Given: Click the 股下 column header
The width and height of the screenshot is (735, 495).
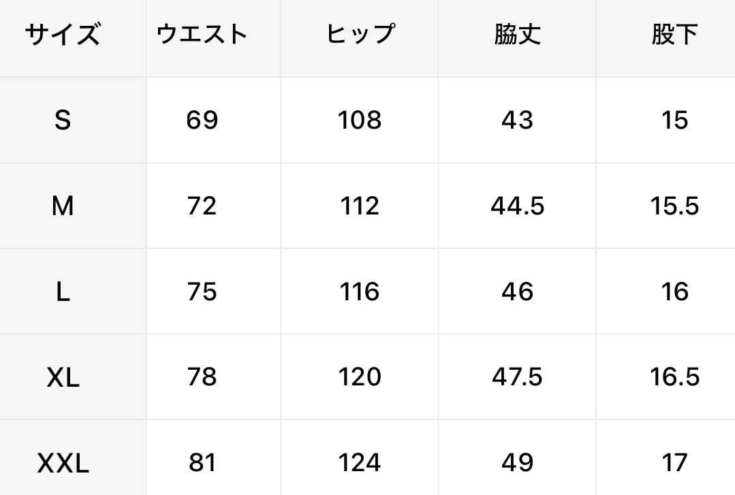Looking at the screenshot, I should point(675,35).
